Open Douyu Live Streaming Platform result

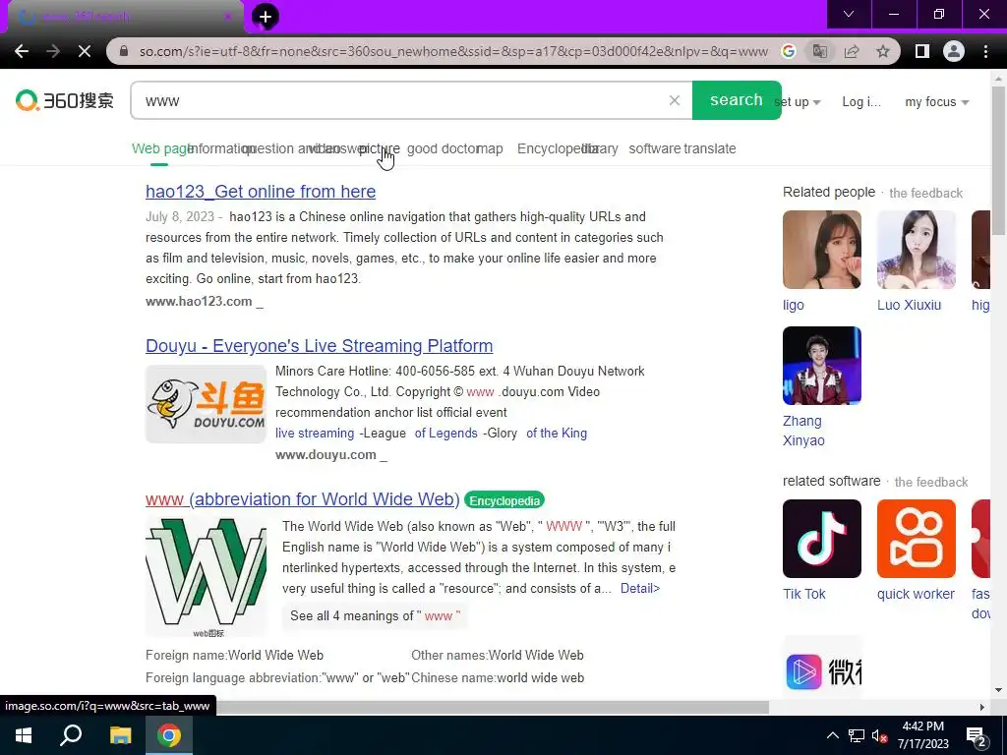click(x=320, y=345)
